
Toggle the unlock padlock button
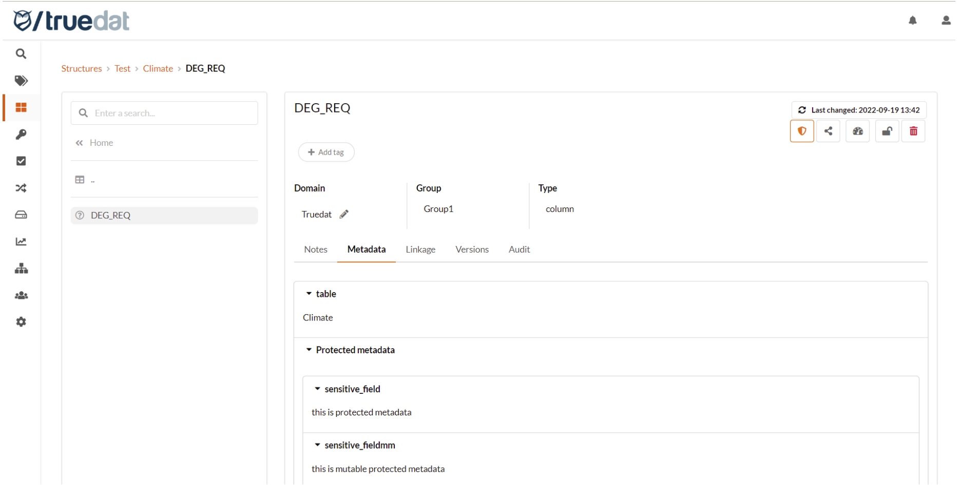[887, 131]
